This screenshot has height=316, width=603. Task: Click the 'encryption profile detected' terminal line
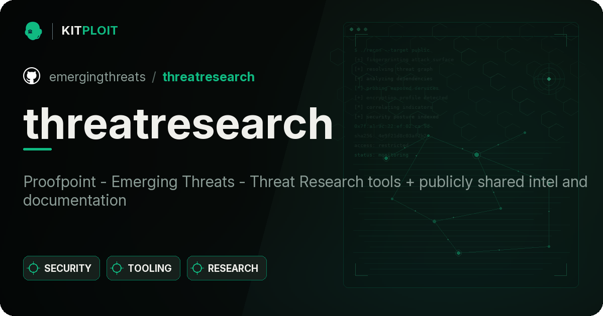pyautogui.click(x=401, y=98)
